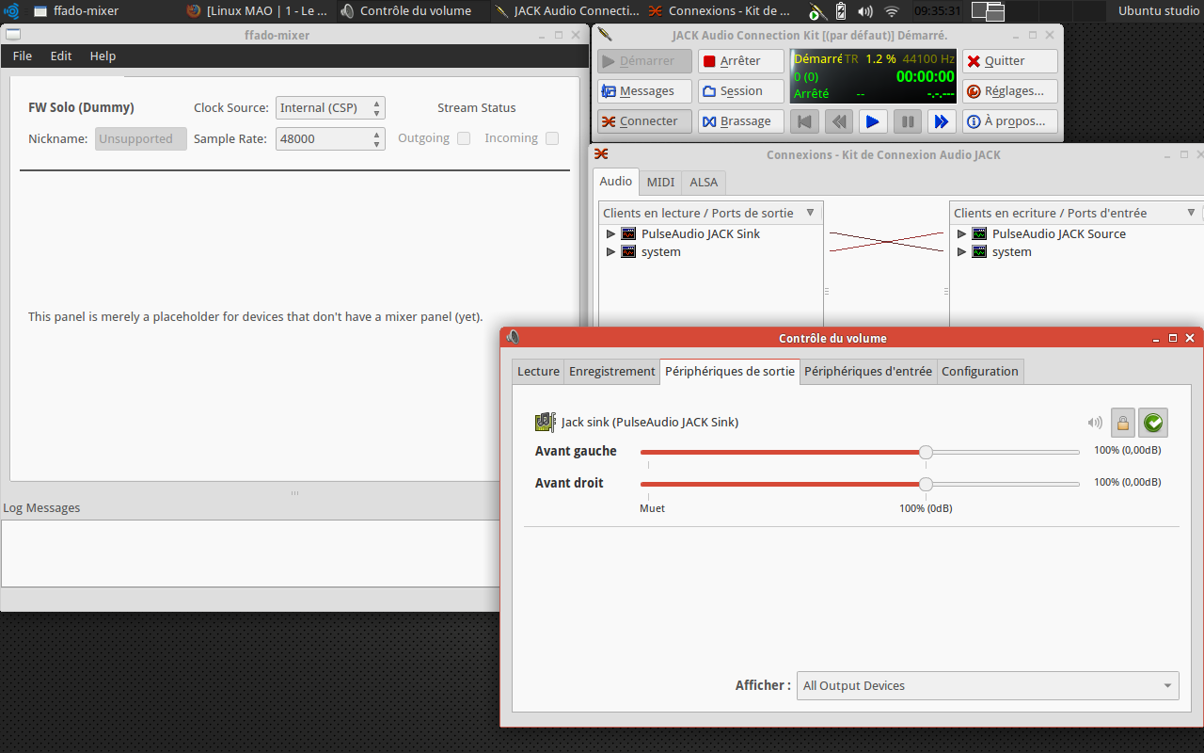Open the Ubuntu Studio application menu icon

point(12,11)
